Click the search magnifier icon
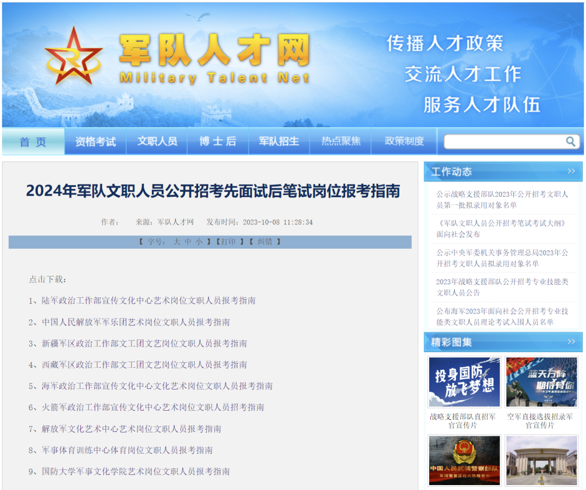The height and width of the screenshot is (490, 586). (570, 141)
